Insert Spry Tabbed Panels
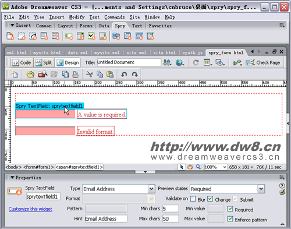 (x=127, y=36)
